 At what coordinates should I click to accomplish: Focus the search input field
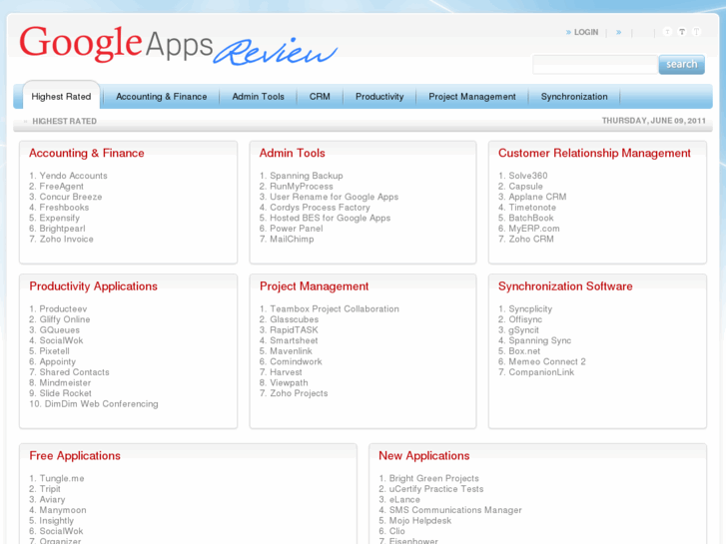coord(595,64)
